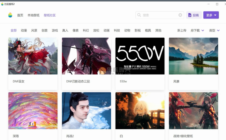Image resolution: width=226 pixels, height=140 pixels.
Task: Filter by 影视 category
Action: [138, 30]
